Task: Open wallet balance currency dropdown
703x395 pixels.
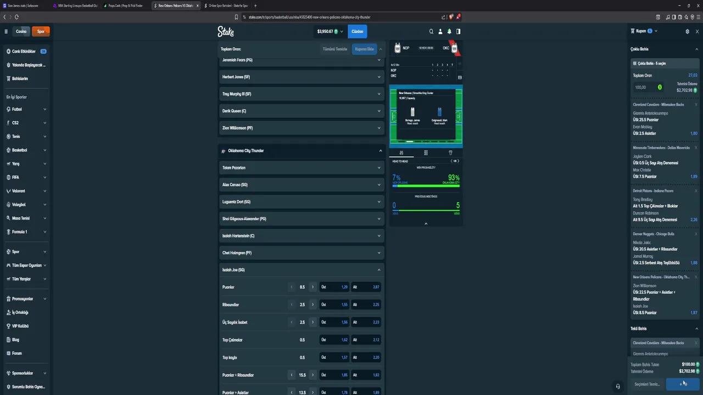Action: point(330,31)
